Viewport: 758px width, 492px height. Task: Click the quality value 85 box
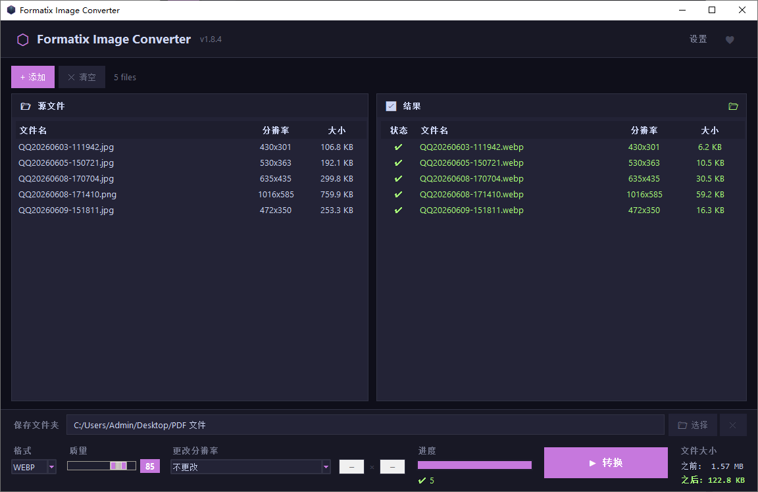(150, 466)
